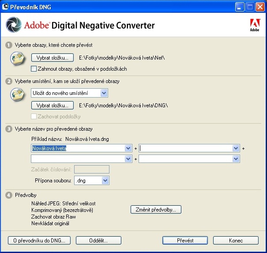The image size is (267, 253).
Task: Expand the Nováková Iveta name dropdown
Action: (x=128, y=148)
